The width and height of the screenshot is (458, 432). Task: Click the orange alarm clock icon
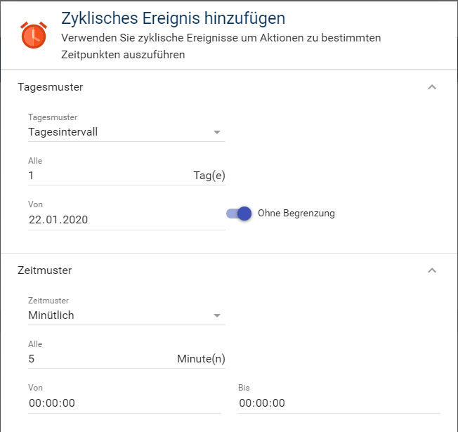point(34,34)
